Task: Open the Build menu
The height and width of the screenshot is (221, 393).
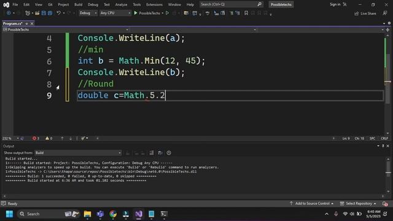Action: [78, 4]
